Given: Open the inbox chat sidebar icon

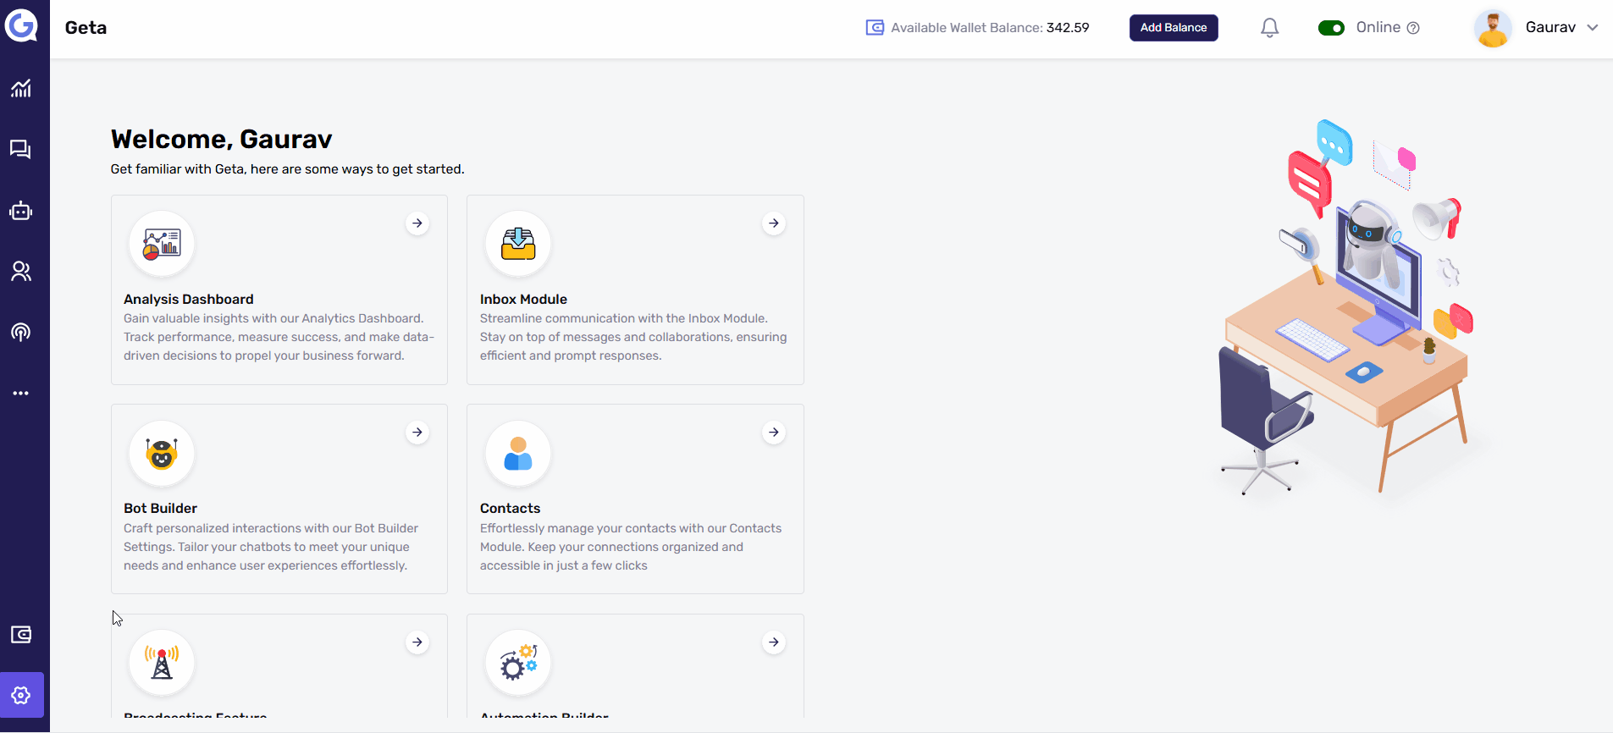Looking at the screenshot, I should (21, 150).
